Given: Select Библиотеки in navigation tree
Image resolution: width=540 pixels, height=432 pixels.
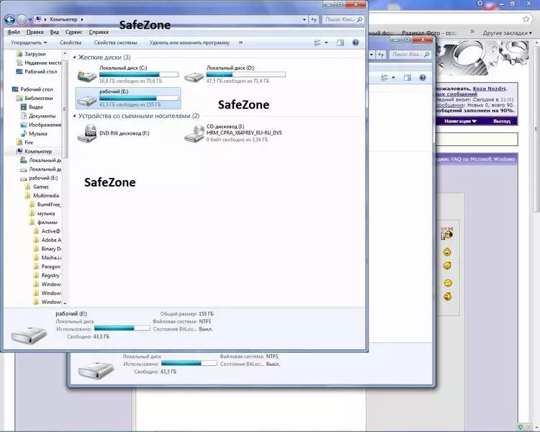Looking at the screenshot, I should [36, 98].
